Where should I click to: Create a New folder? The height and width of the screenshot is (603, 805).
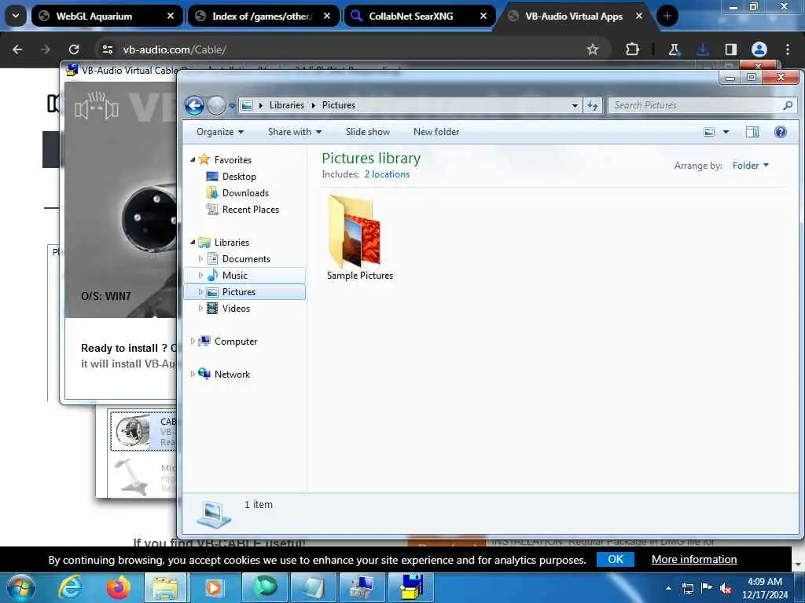(436, 132)
